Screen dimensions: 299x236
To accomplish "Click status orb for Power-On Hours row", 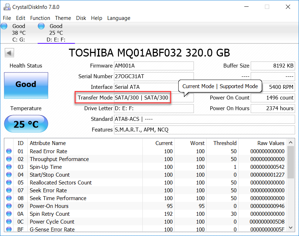I will pos(9,206).
